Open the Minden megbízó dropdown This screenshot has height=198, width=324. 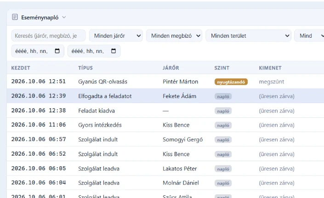(174, 35)
